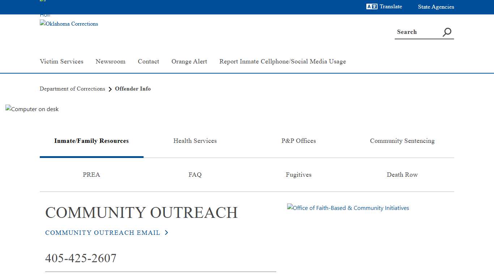Navigate to Department of Corrections breadcrumb
The image size is (494, 277).
(72, 89)
